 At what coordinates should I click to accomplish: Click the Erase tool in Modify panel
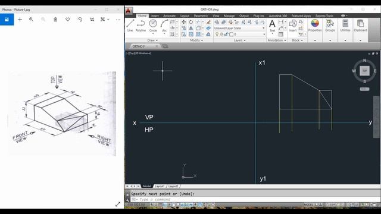click(x=208, y=22)
